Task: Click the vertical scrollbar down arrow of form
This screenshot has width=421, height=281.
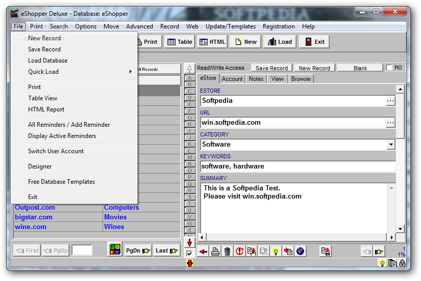Action: (400, 229)
